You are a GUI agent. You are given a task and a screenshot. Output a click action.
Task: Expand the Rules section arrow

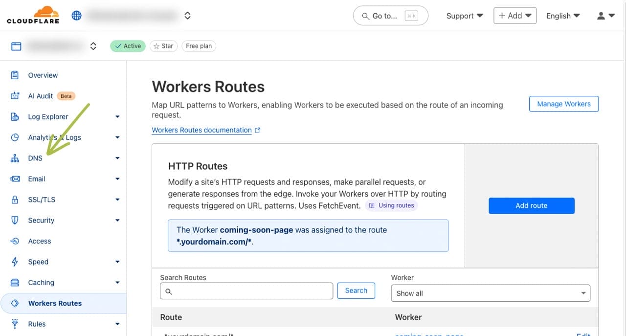[x=117, y=324]
